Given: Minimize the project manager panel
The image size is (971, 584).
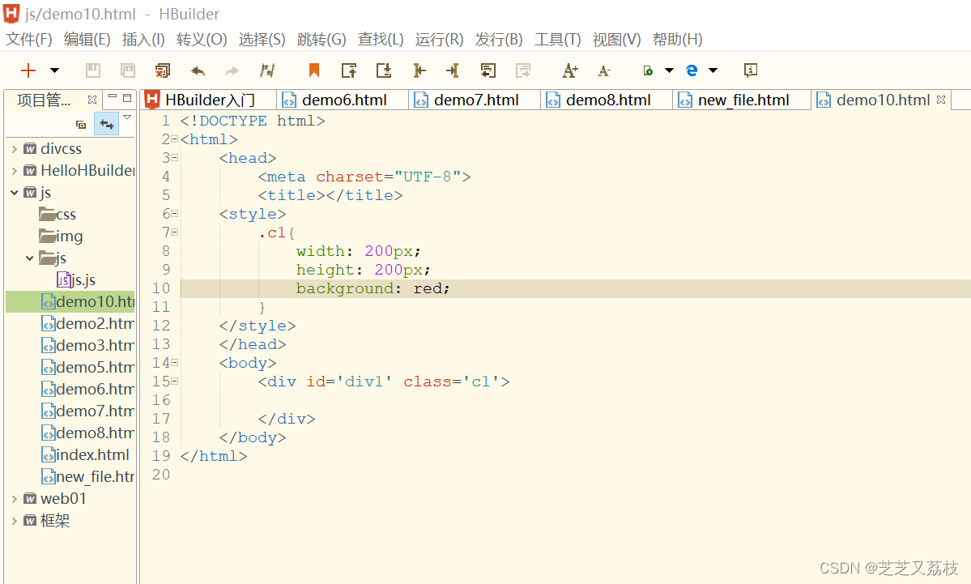Looking at the screenshot, I should pos(113,96).
